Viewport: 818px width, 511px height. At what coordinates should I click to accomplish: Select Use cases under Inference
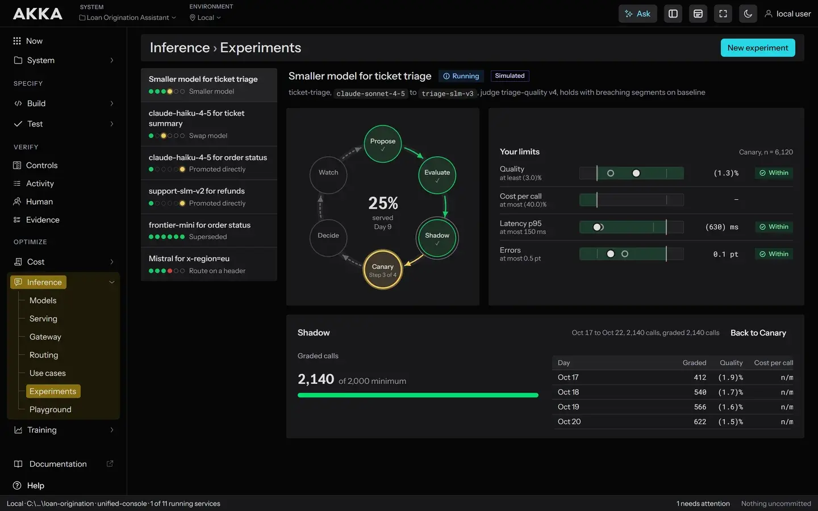48,373
